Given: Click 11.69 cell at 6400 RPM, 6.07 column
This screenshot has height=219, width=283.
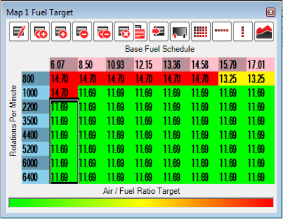Looking at the screenshot, I should [x=64, y=177].
